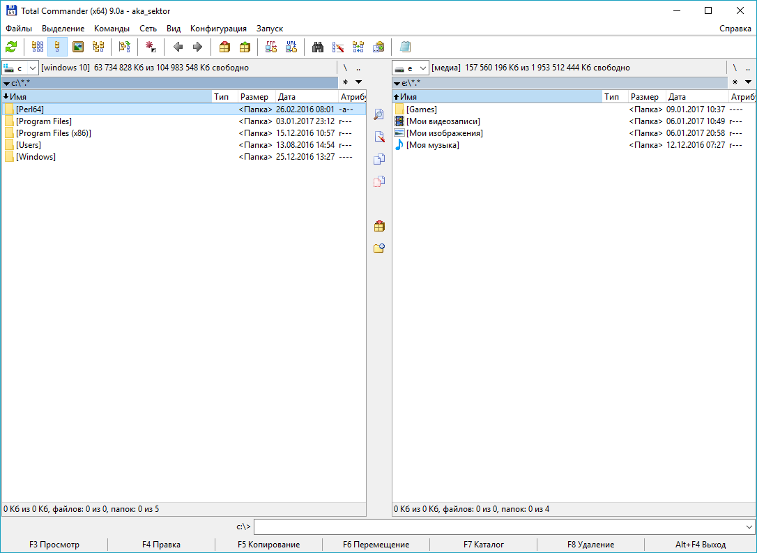Open the Выделение menu
This screenshot has width=757, height=553.
coord(63,29)
